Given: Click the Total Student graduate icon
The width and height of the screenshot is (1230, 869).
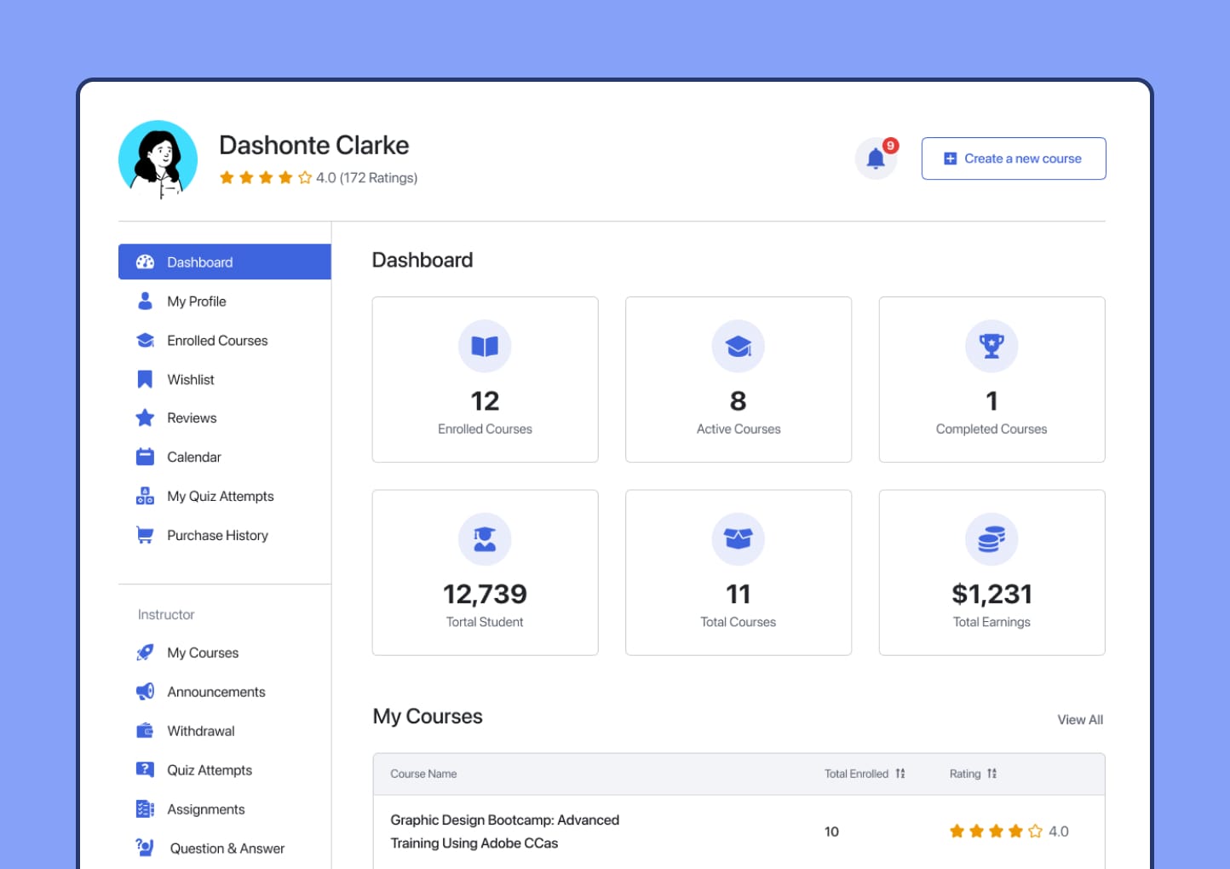Looking at the screenshot, I should (485, 539).
